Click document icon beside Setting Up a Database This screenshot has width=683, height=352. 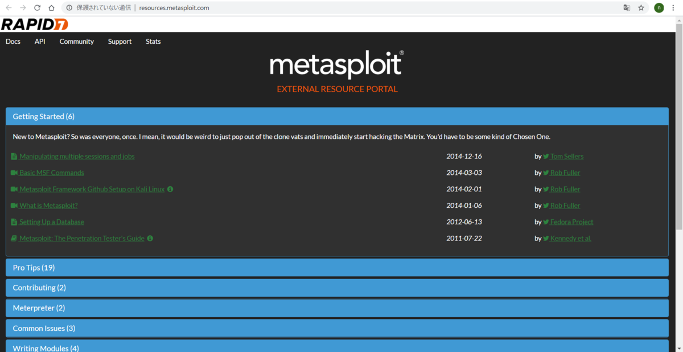14,222
